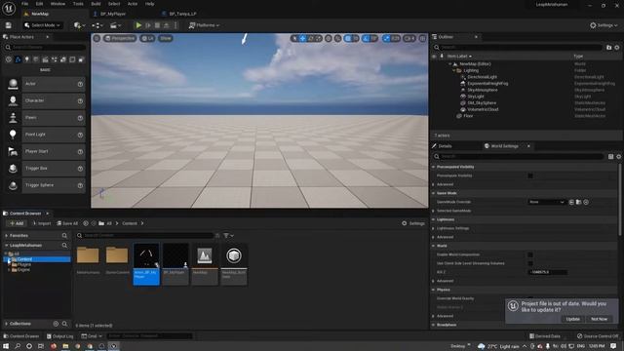The height and width of the screenshot is (351, 624).
Task: Switch to the BP_MyPlayer tab
Action: pyautogui.click(x=113, y=14)
